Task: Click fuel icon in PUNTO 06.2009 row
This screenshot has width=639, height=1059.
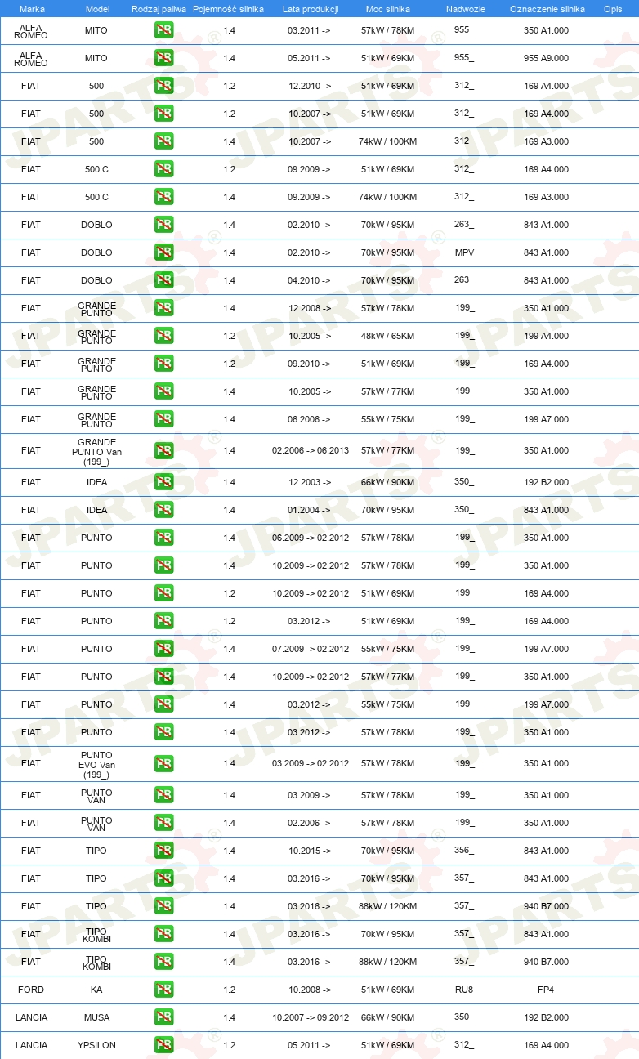Action: [x=163, y=538]
